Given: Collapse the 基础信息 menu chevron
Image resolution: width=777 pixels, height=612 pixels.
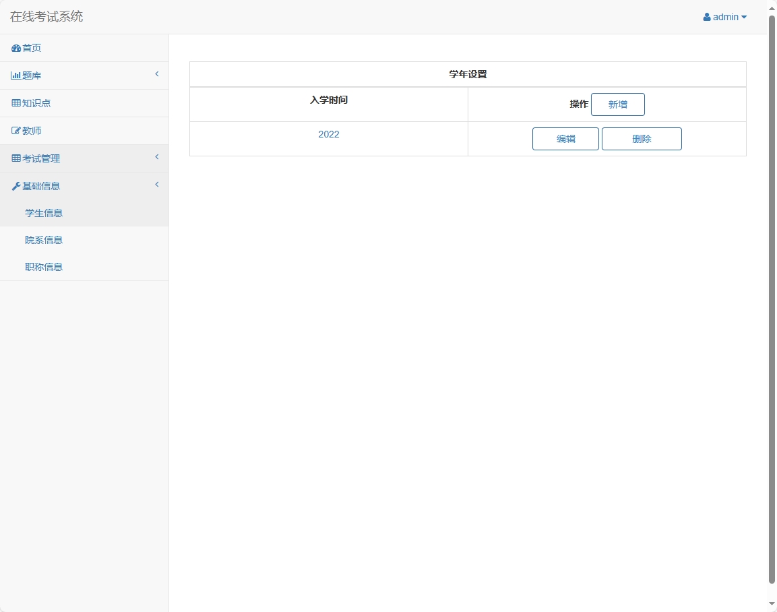Looking at the screenshot, I should [156, 185].
